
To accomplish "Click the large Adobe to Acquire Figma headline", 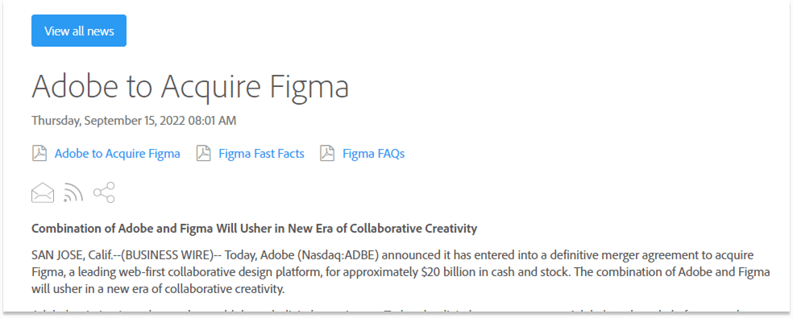I will (x=190, y=85).
